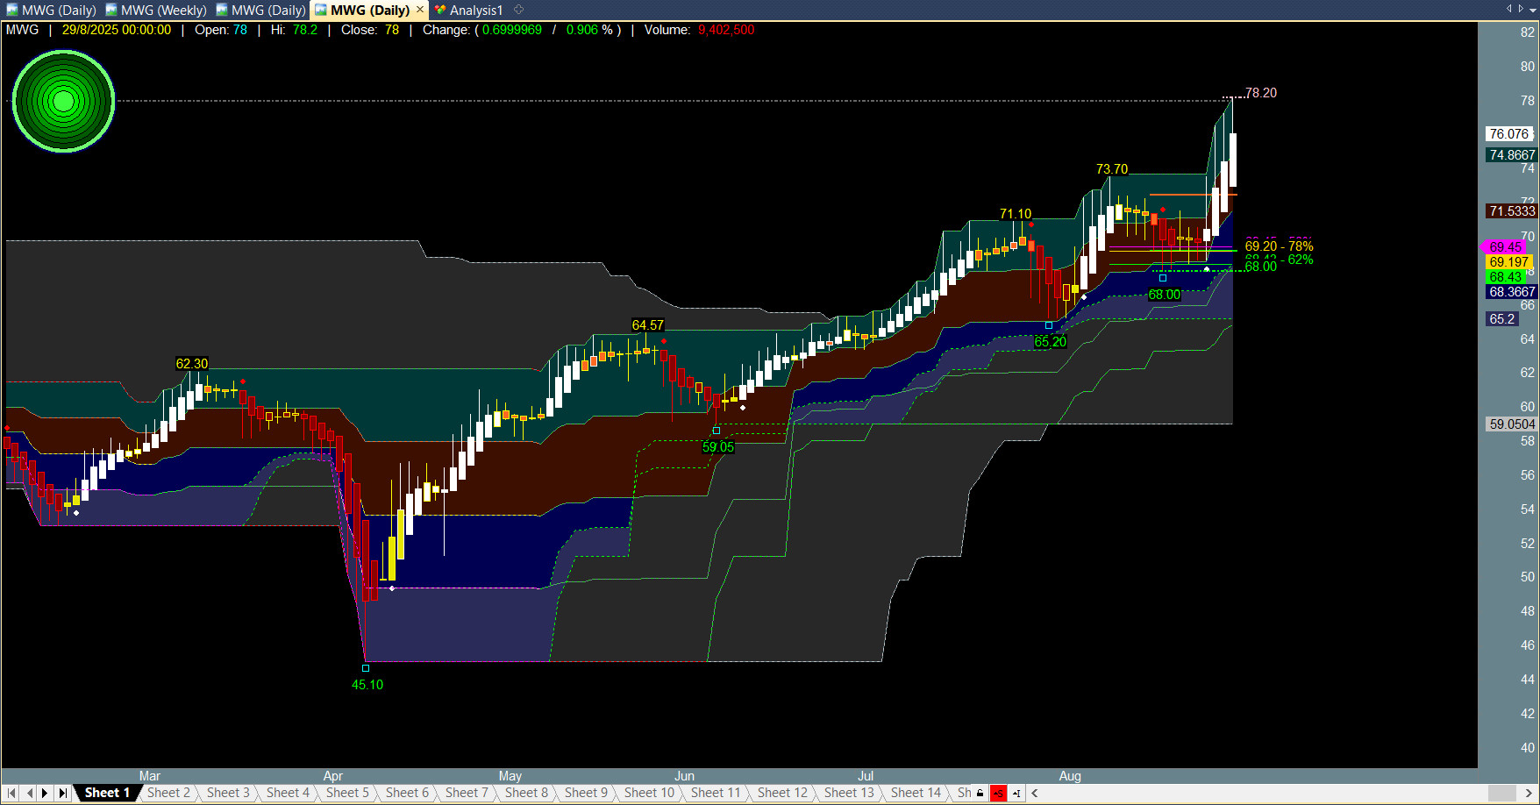Toggle the interval-link I button
This screenshot has height=805, width=1540.
(1016, 793)
